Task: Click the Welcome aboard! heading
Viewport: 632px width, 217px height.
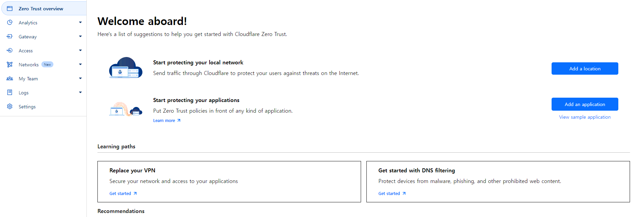Action: click(142, 21)
